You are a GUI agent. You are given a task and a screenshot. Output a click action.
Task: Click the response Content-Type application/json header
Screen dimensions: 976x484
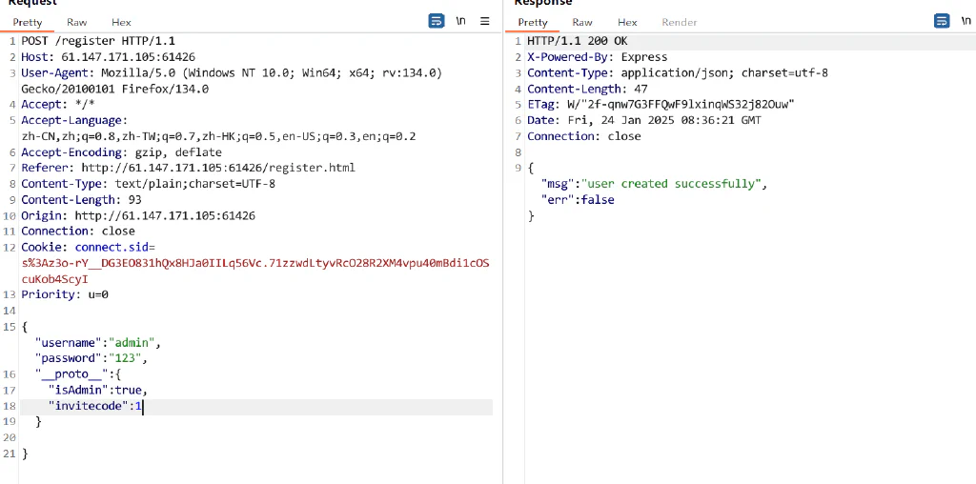pyautogui.click(x=678, y=72)
